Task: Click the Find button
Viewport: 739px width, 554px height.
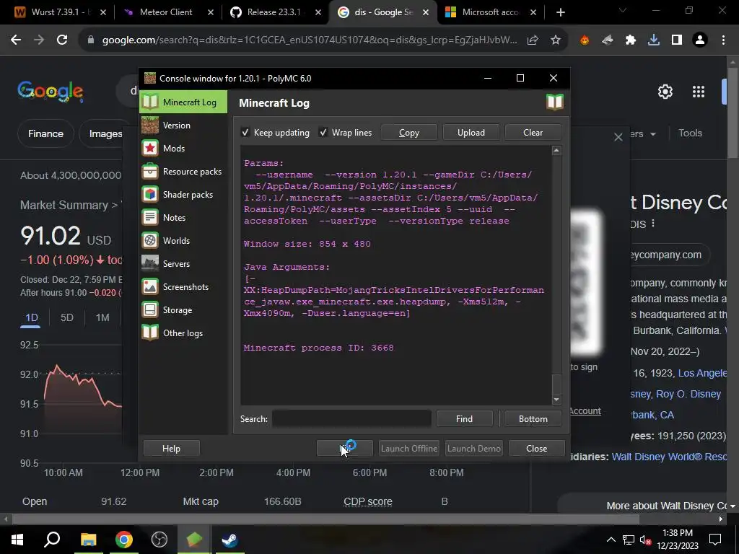Action: [x=464, y=418]
